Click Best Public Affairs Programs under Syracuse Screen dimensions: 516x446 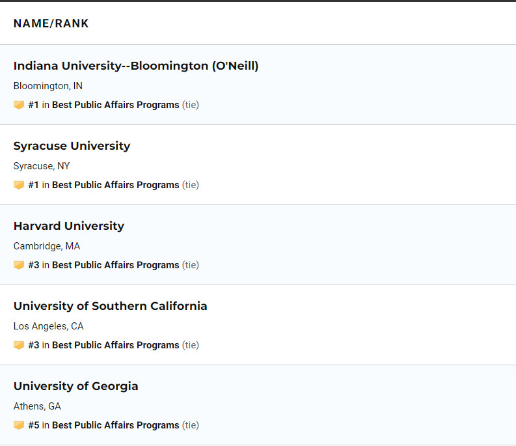(x=115, y=185)
